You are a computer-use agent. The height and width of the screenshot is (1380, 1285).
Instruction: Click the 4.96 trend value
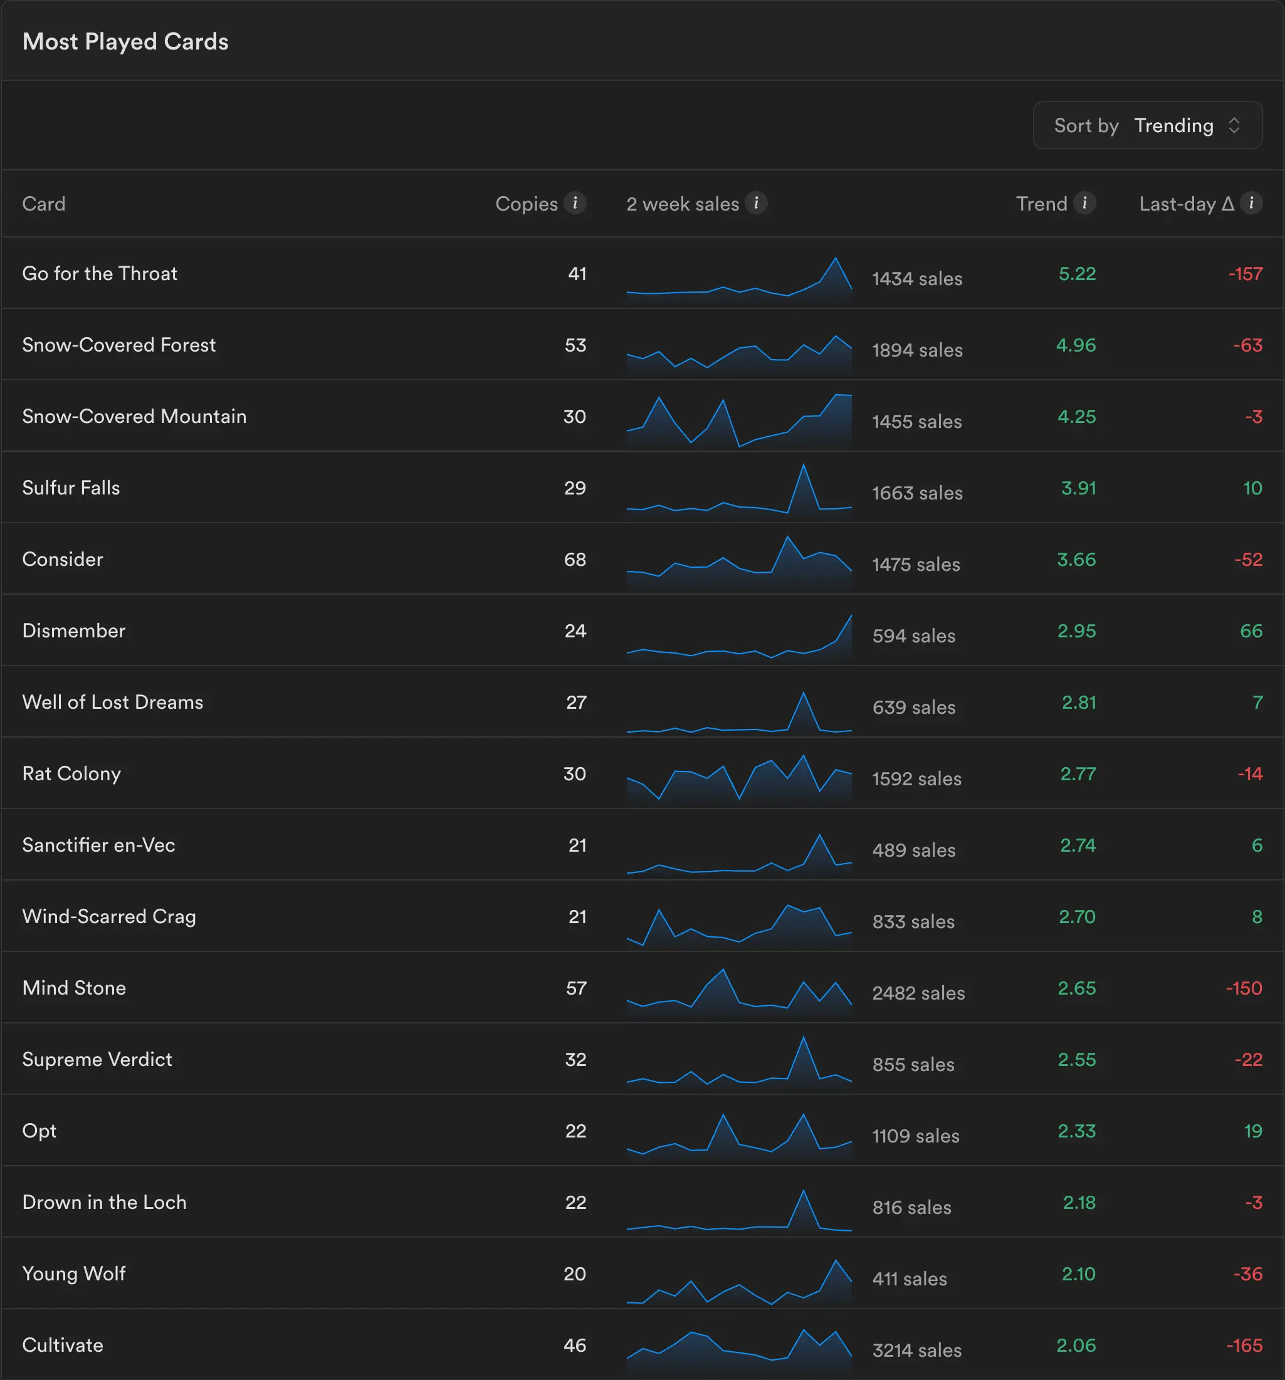(1076, 345)
